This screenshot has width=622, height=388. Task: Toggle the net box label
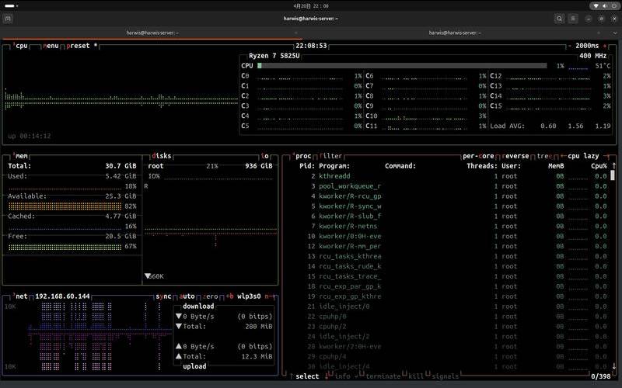(x=20, y=296)
